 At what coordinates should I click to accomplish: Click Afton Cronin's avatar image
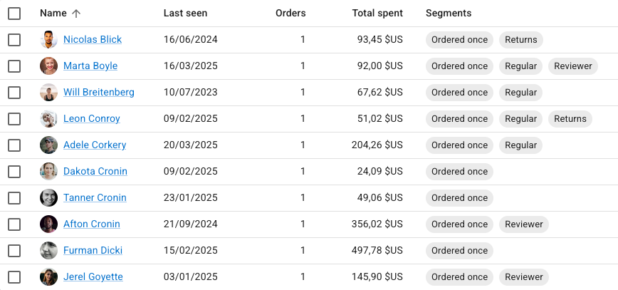point(48,224)
